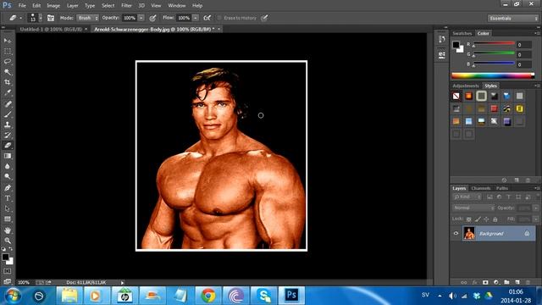Select the Gradient tool

(x=8, y=156)
